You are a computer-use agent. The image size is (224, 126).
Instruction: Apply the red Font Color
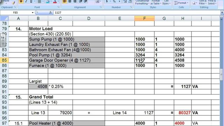pyautogui.click(x=55, y=1)
